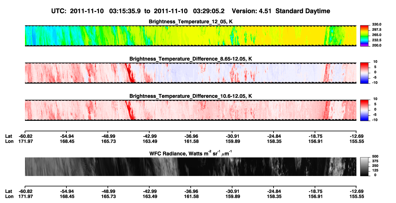Click tick label '250' on WFC colorbar
This screenshot has width=396, height=203.
(376, 166)
